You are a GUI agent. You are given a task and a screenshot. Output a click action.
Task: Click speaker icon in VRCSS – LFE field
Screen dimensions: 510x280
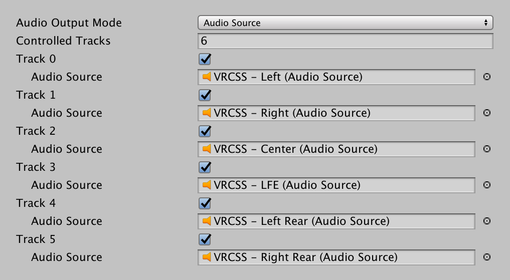[x=207, y=185]
